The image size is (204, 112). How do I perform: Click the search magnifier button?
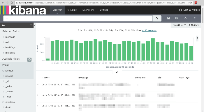pos(157,18)
